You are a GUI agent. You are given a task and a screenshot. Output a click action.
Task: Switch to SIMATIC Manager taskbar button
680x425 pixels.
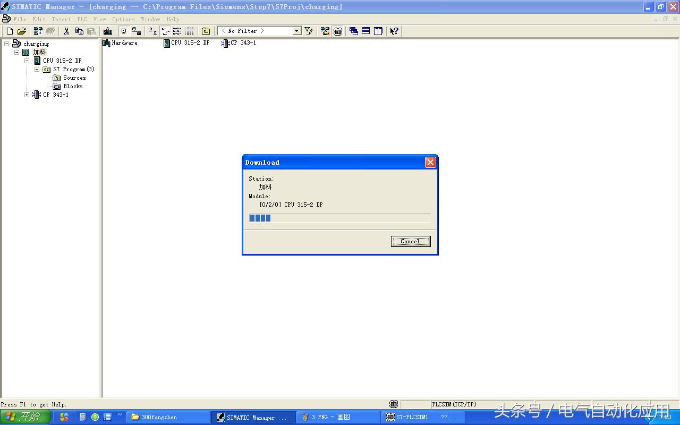[x=253, y=417]
